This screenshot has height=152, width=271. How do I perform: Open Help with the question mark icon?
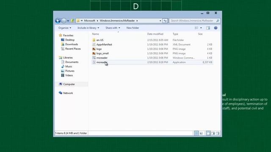point(216,28)
